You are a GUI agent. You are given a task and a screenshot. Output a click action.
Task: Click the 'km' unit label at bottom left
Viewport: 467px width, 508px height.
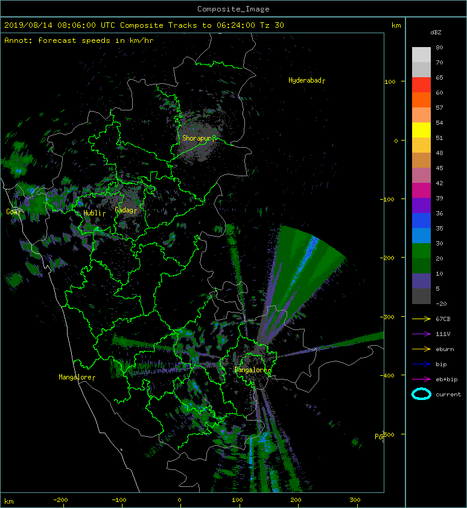9,501
